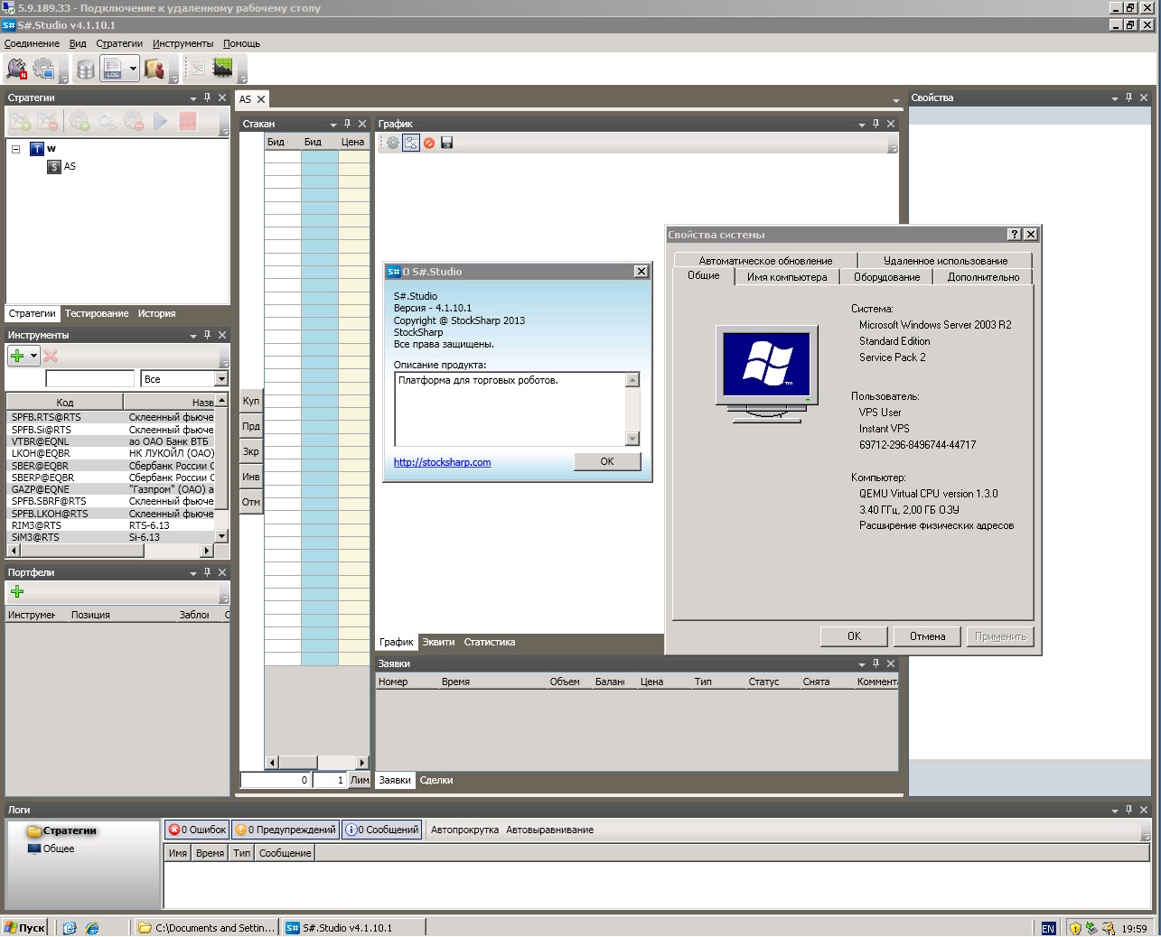The image size is (1161, 937).
Task: Open Имя компьютера tab in system properties
Action: point(787,277)
